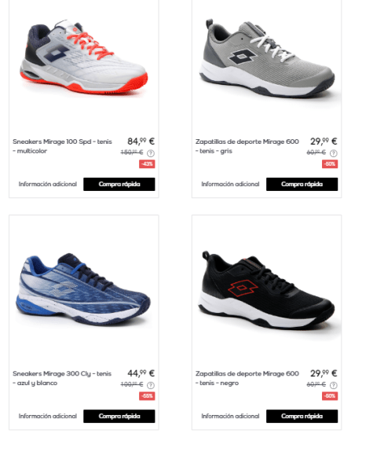Click the price info icon for Mirage 100 Spd

(151, 153)
